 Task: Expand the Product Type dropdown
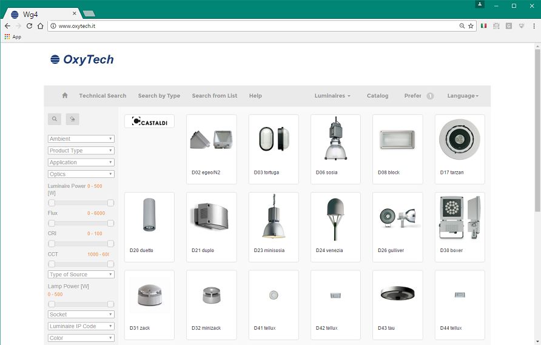(x=81, y=151)
